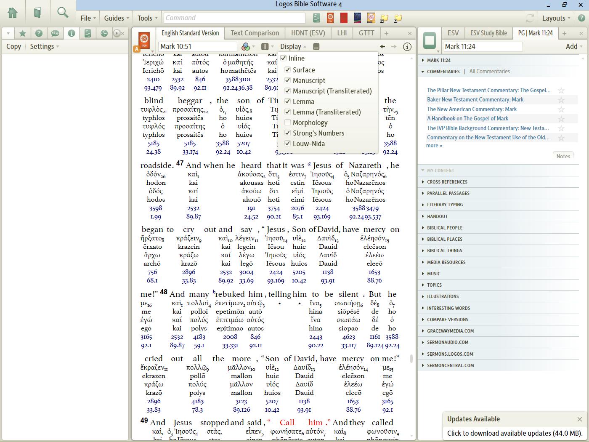Screen dimensions: 589x442
Task: Click the Mark 11:24 reference box
Action: click(483, 47)
